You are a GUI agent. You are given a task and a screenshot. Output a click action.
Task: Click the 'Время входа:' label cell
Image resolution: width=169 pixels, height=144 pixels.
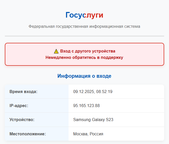37,91
